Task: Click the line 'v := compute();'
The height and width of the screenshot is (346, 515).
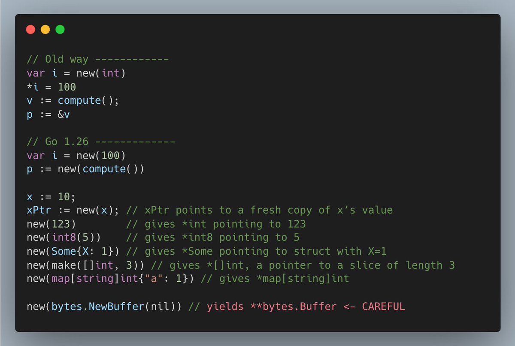Action: (73, 100)
